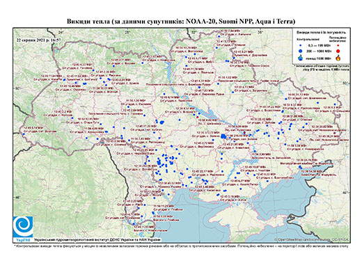Image resolution: width=362 pixels, height=256 pixels.
Task: Click the blue marker at Mariupol on the Azov coast
Action: pyautogui.click(x=300, y=167)
